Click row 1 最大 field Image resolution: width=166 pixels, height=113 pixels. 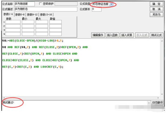click(42, 22)
